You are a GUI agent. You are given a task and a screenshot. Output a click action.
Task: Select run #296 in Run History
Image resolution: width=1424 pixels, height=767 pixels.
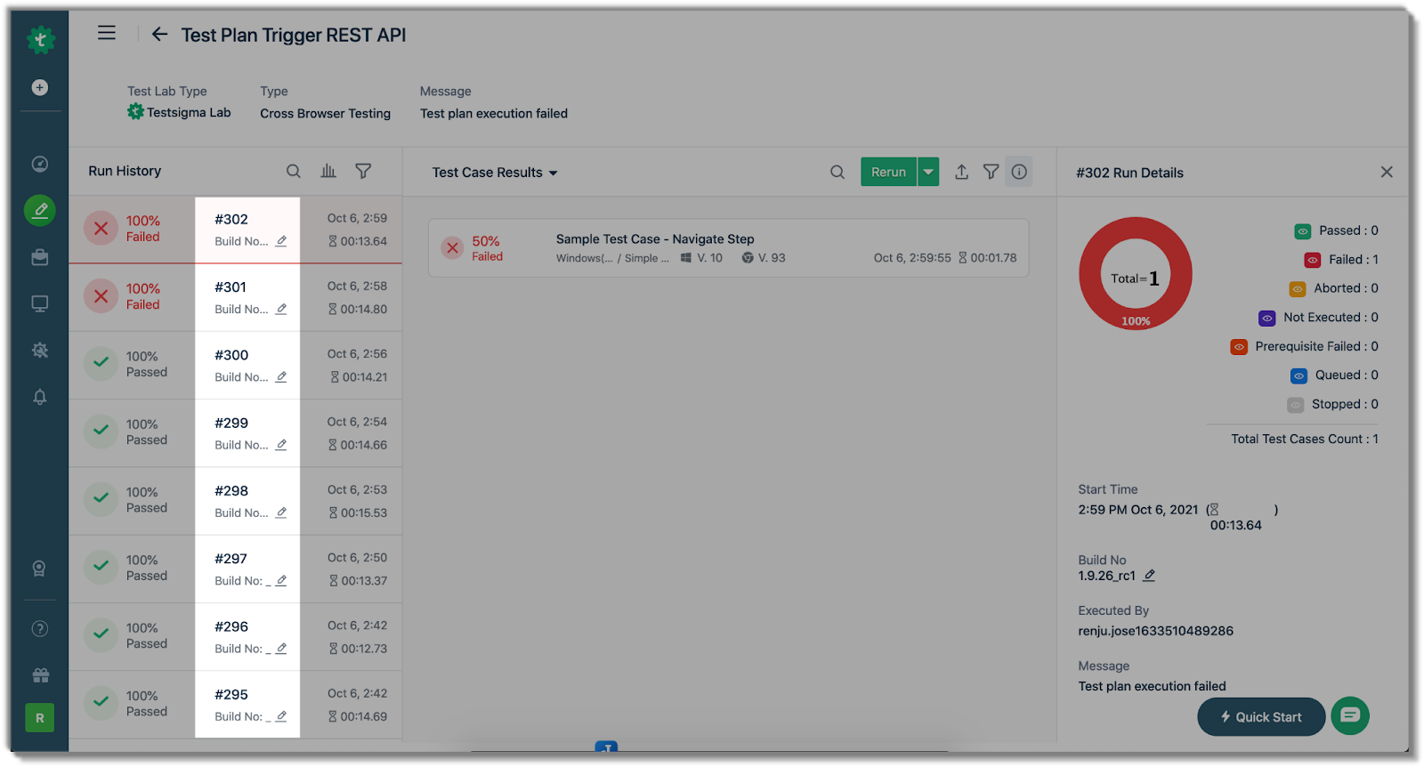pos(236,637)
